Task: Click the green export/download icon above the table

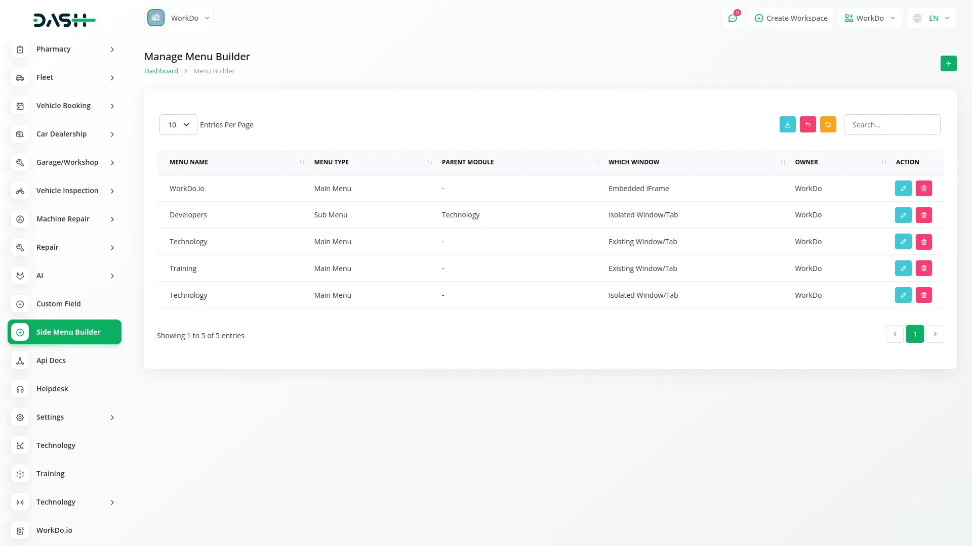Action: (x=787, y=124)
